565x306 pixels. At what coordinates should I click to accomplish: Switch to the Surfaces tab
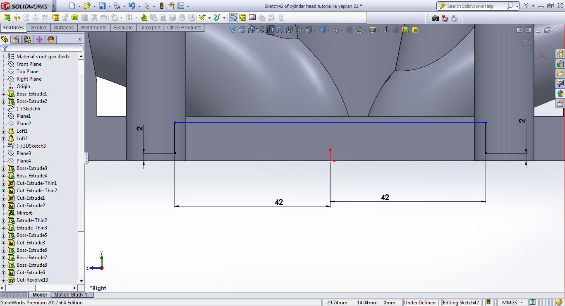click(64, 28)
